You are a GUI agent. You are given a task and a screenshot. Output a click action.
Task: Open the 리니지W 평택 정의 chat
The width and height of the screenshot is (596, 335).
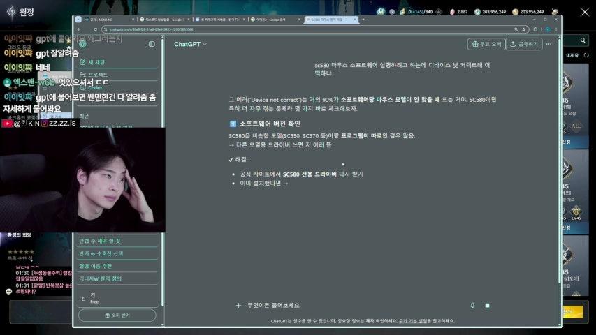(118, 278)
